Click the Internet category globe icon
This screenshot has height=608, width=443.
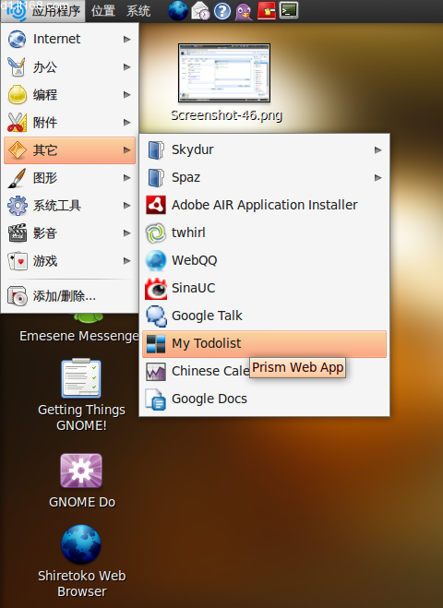coord(17,39)
